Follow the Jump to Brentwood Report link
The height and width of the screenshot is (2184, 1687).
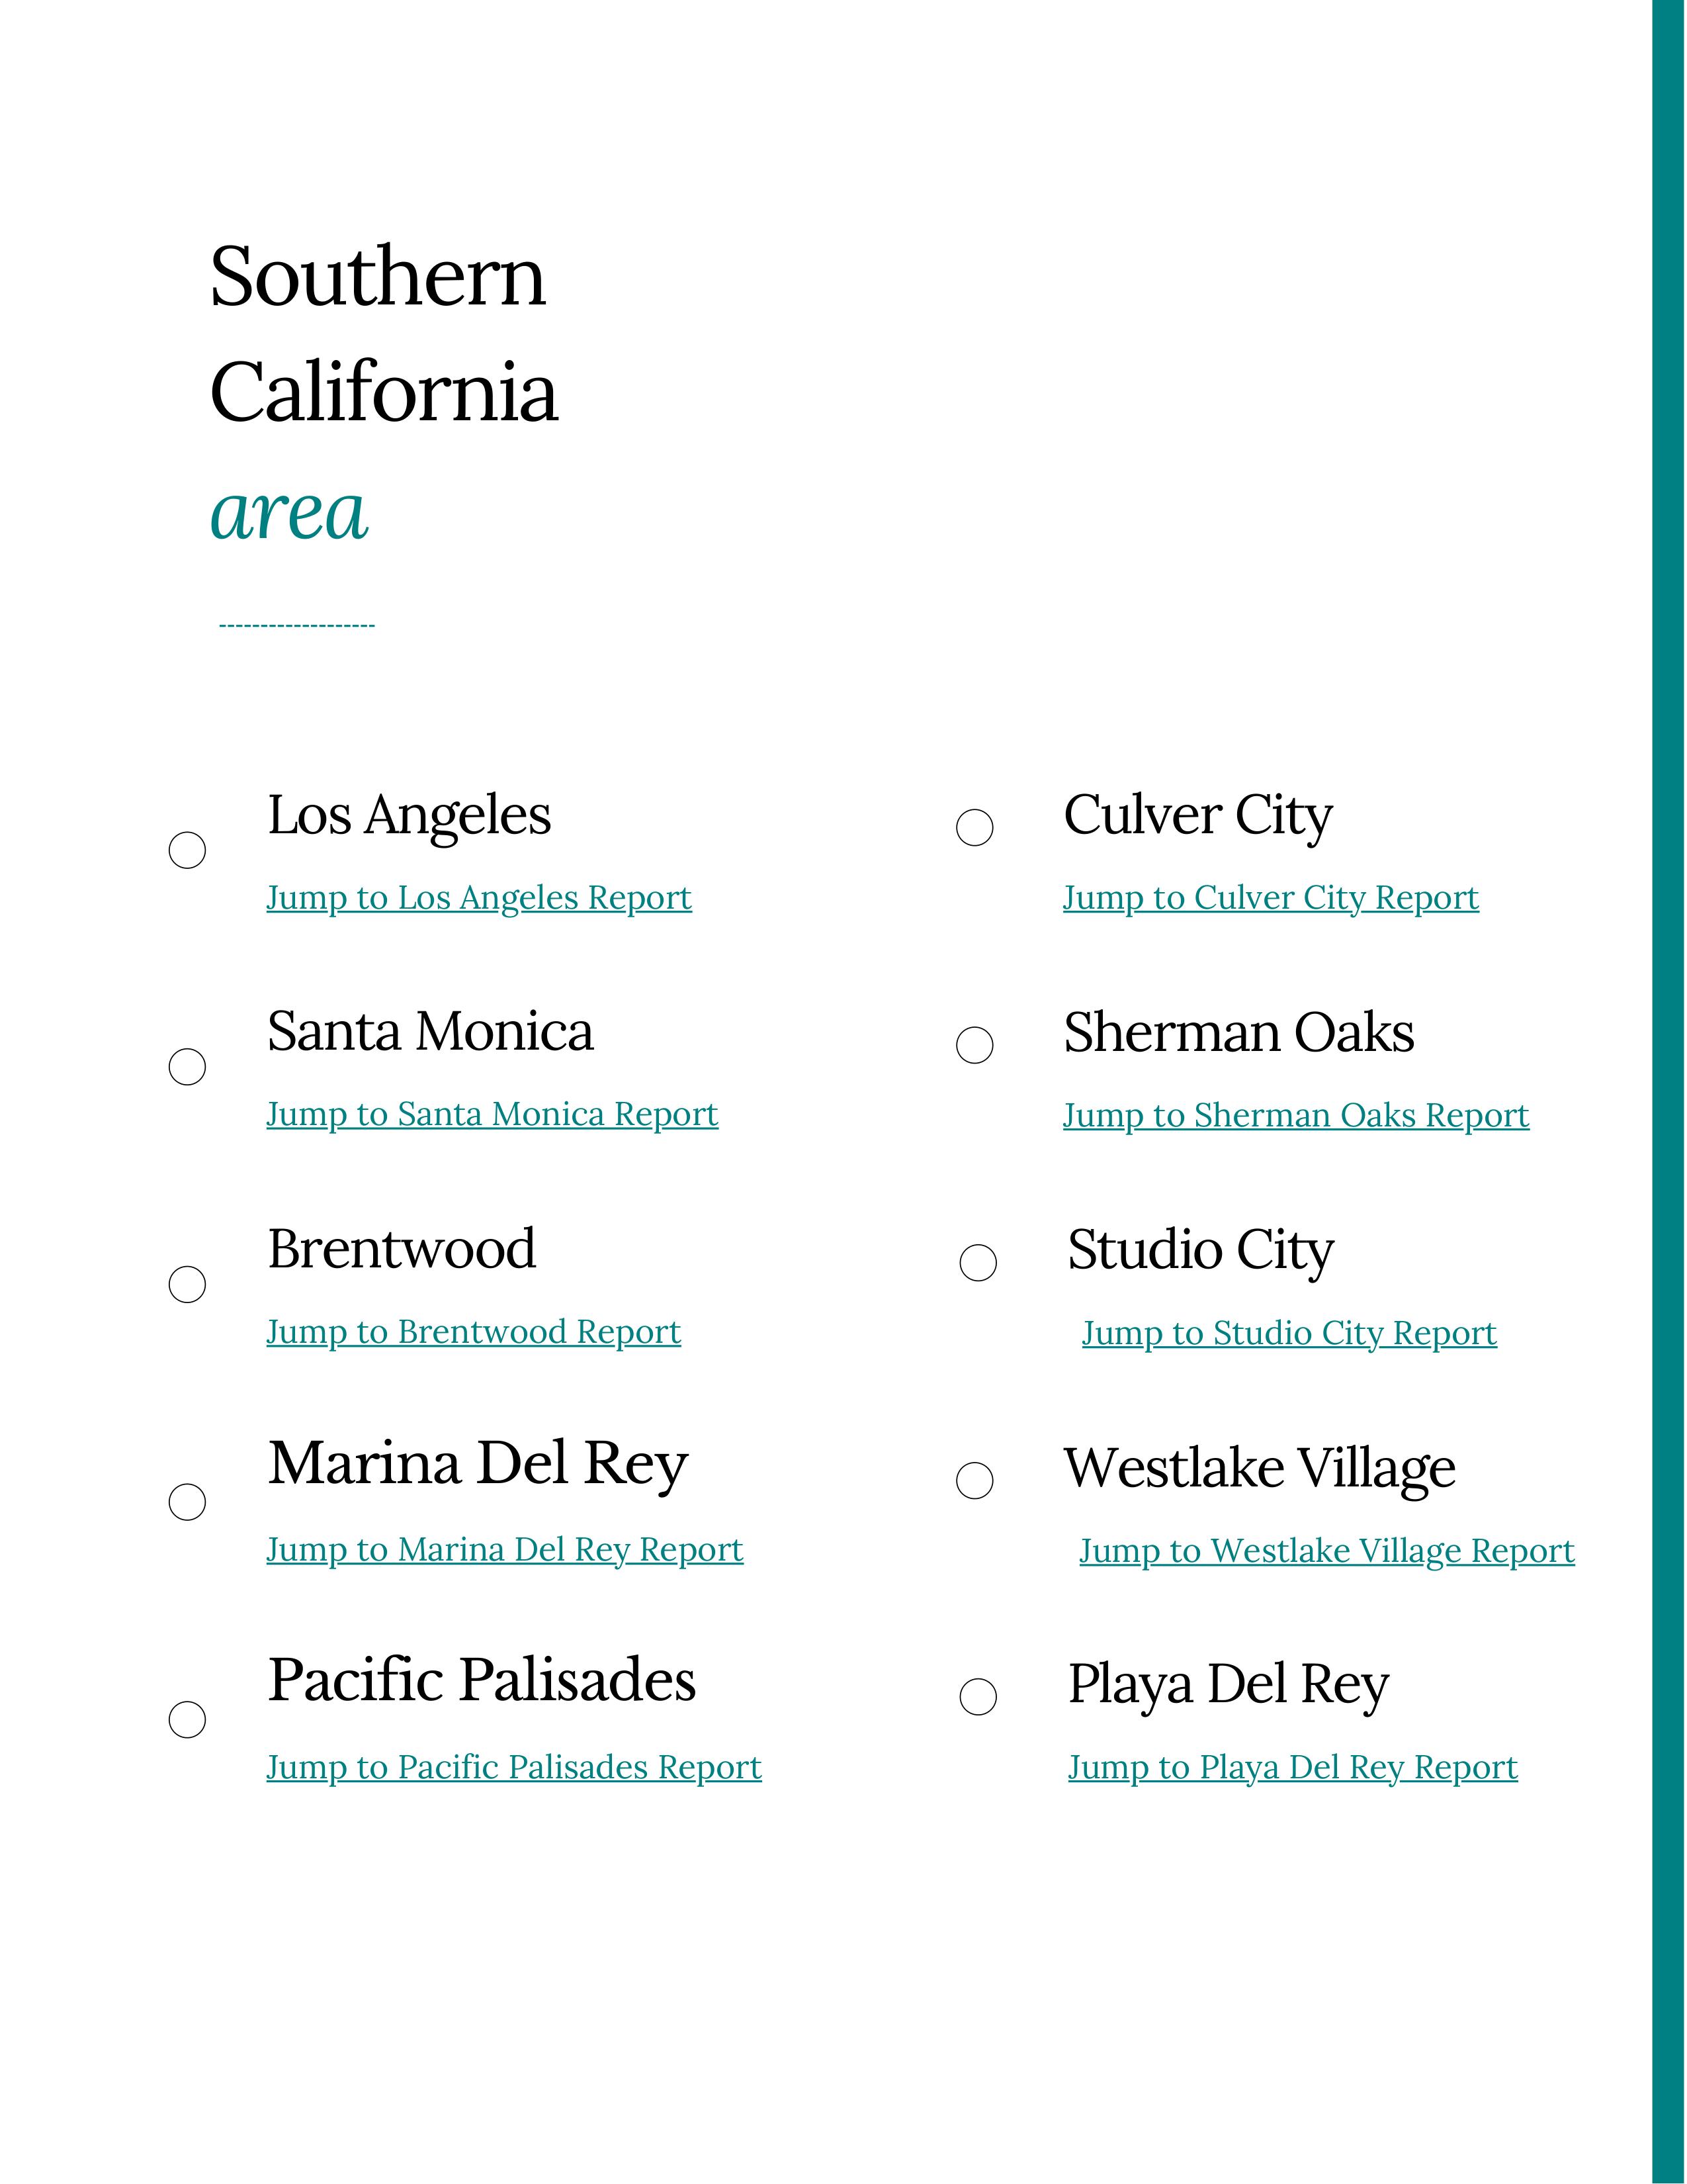coord(474,1332)
